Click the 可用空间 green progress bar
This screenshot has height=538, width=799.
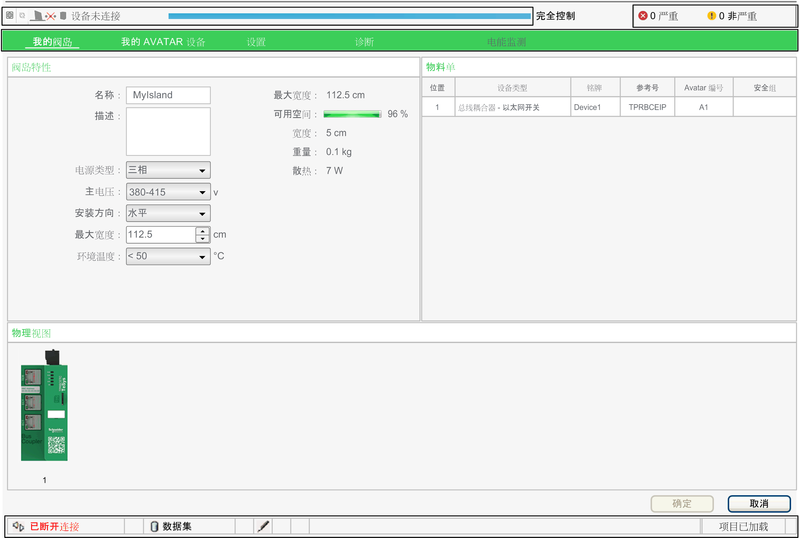352,114
